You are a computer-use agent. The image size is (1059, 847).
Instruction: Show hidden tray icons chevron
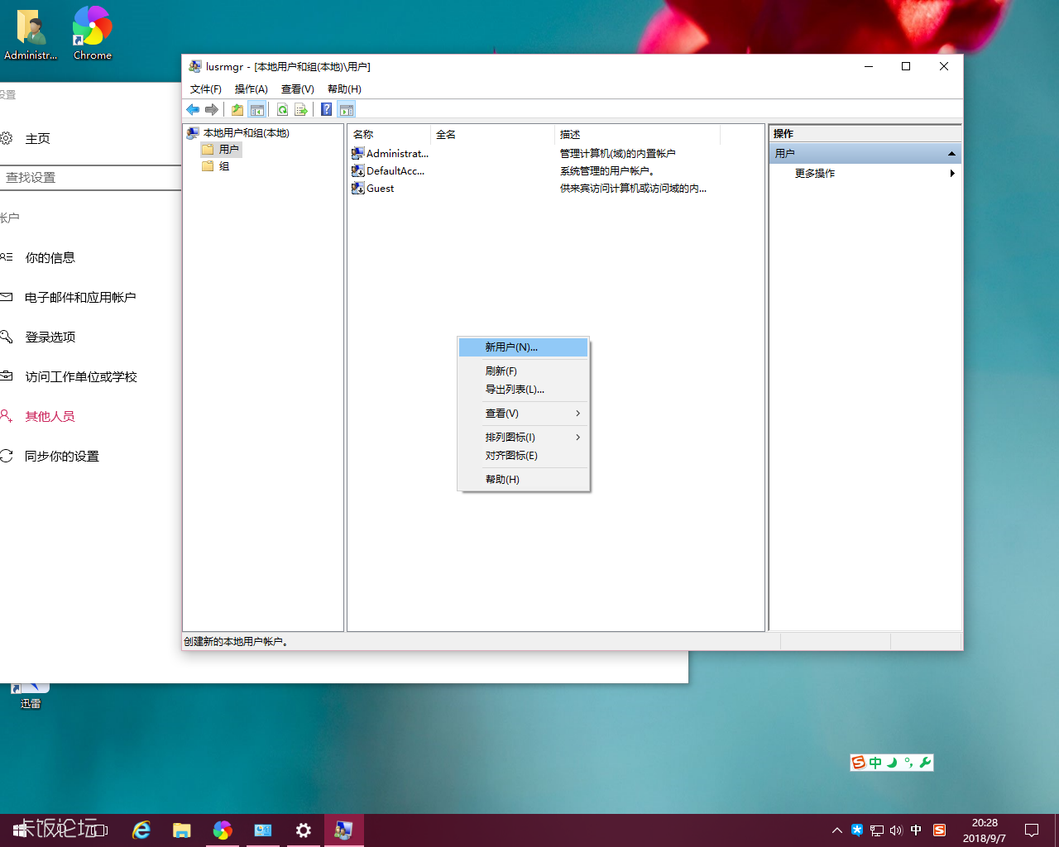point(836,830)
